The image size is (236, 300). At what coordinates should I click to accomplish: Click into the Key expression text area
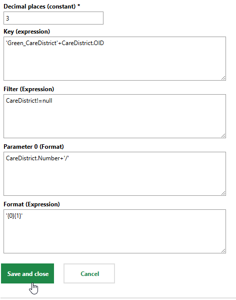[115, 59]
